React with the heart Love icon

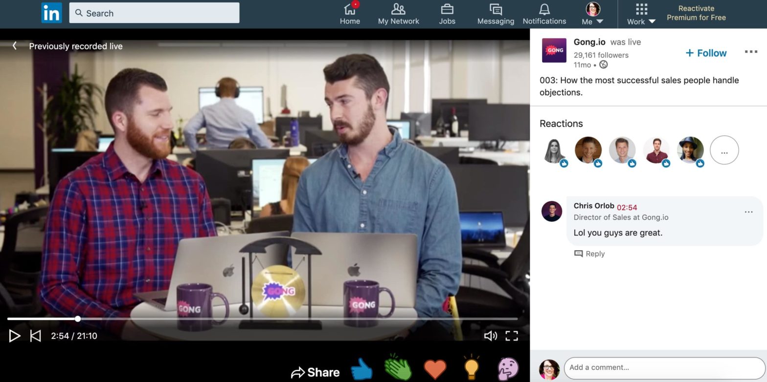435,369
